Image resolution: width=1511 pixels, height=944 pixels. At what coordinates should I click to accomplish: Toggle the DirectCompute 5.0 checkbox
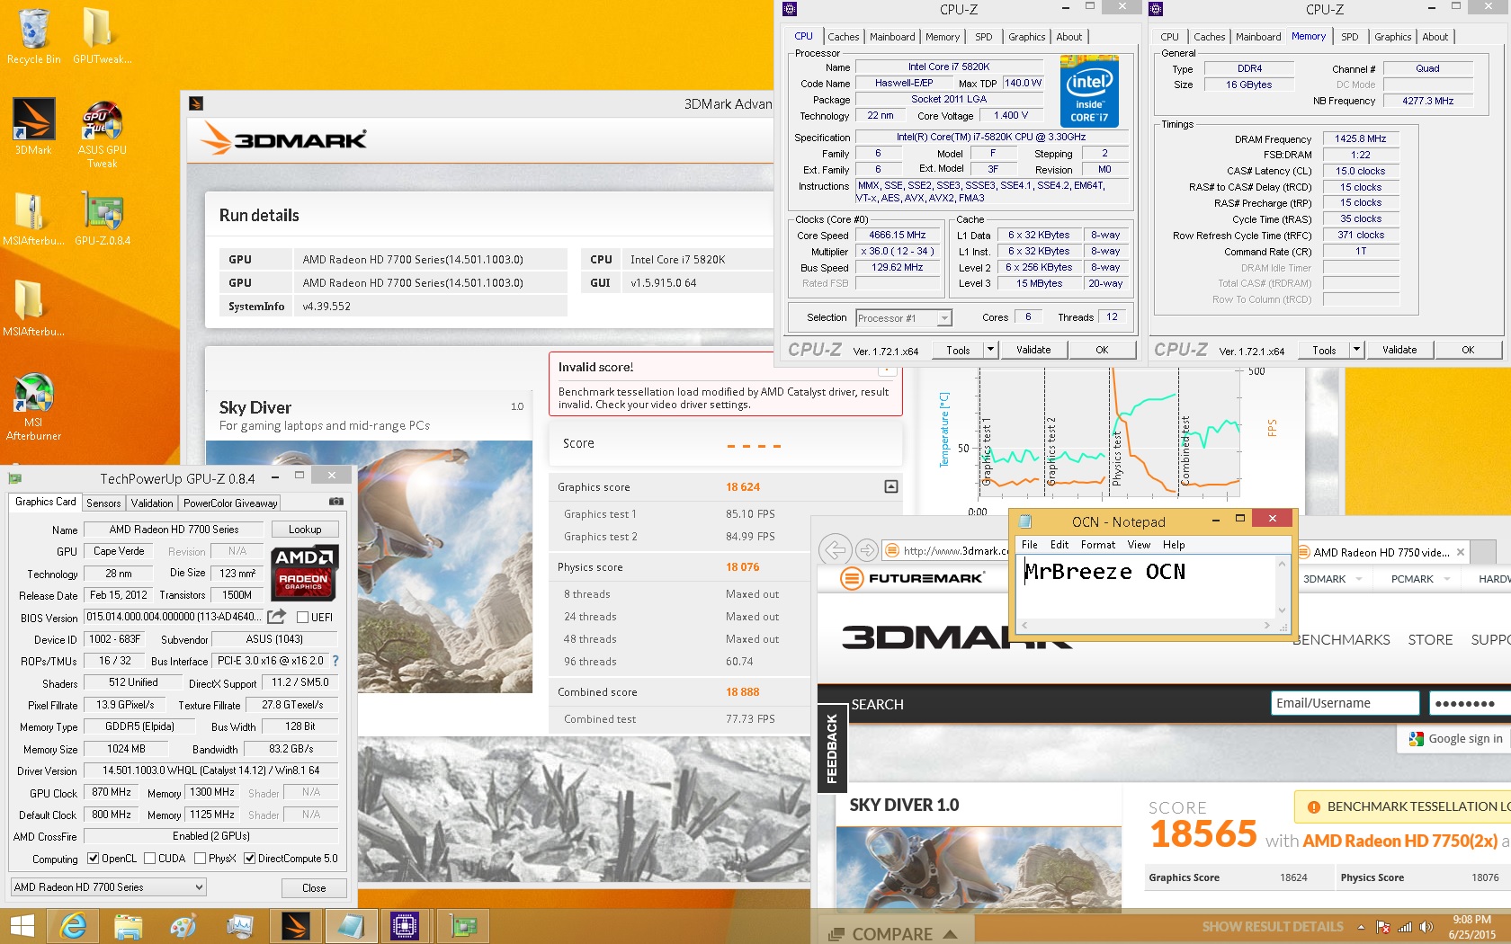(249, 859)
